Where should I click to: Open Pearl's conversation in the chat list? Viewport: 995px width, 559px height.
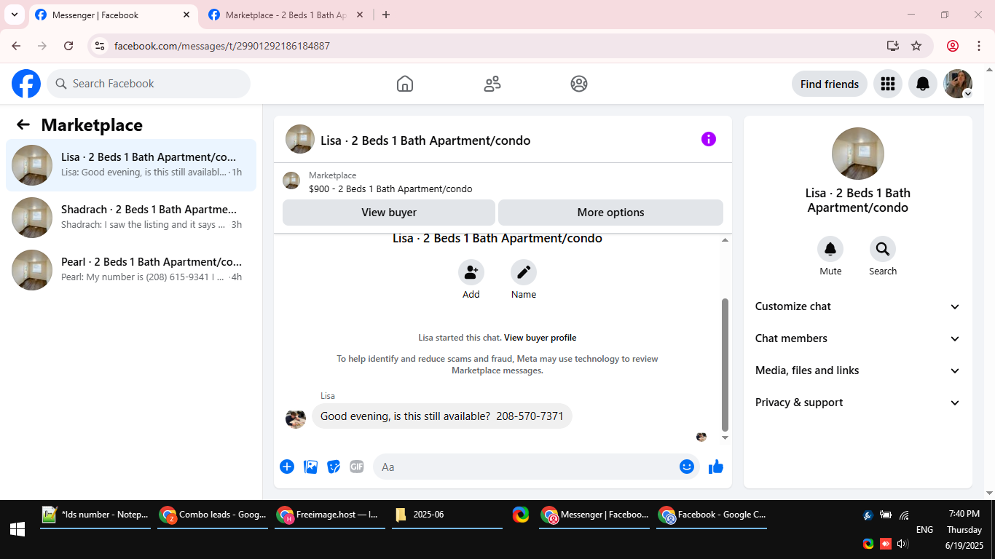(131, 270)
